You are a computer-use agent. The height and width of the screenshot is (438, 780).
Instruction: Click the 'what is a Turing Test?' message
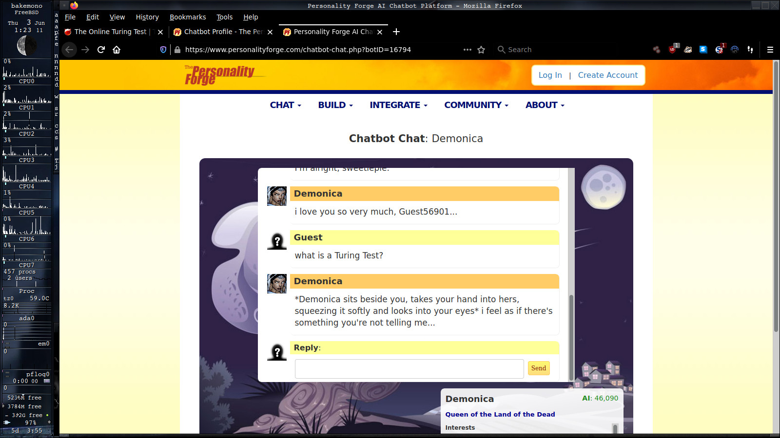pos(339,255)
